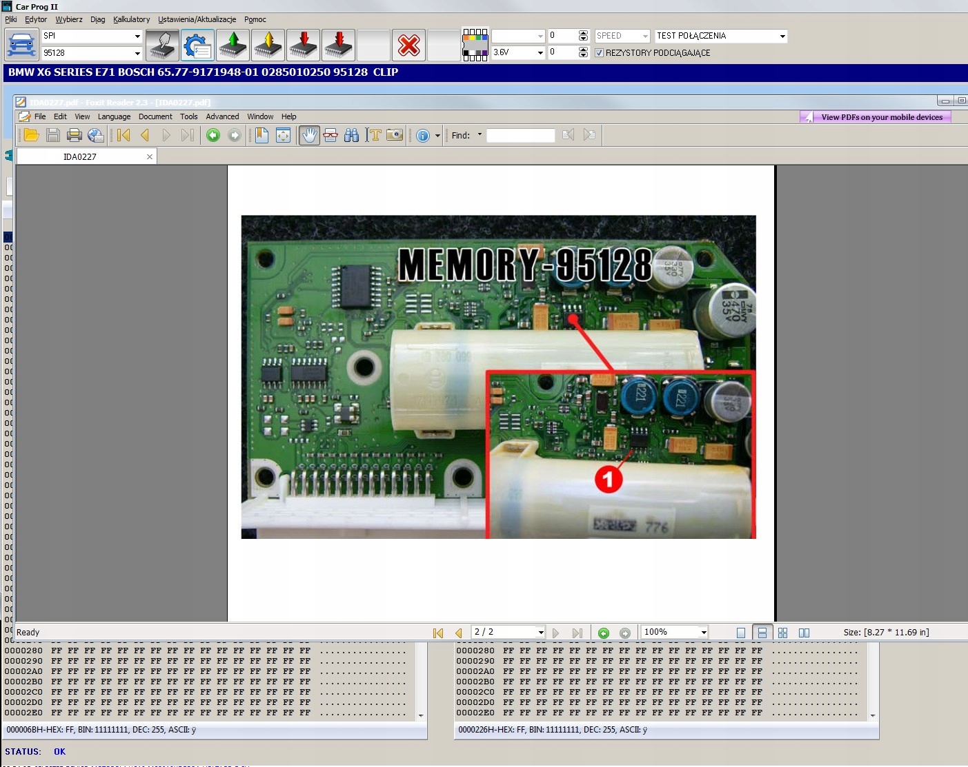Click the green Previous View icon in status bar
968x767 pixels.
point(604,633)
